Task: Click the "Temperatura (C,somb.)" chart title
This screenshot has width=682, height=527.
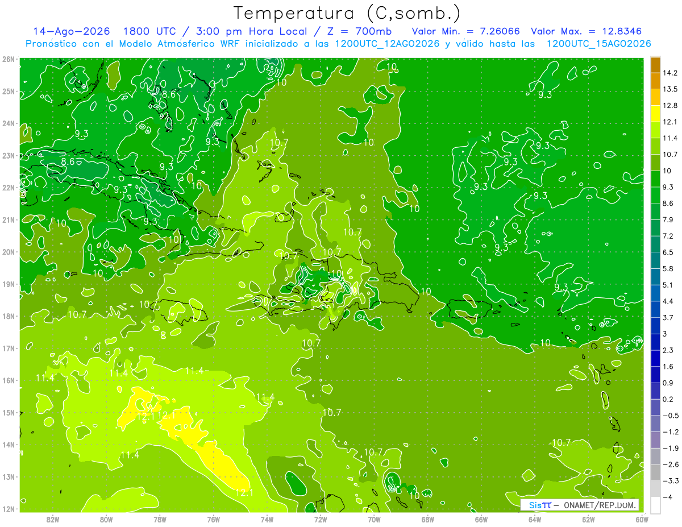Action: click(347, 13)
